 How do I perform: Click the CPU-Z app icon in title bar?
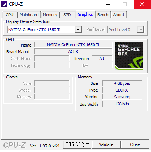click(4, 4)
